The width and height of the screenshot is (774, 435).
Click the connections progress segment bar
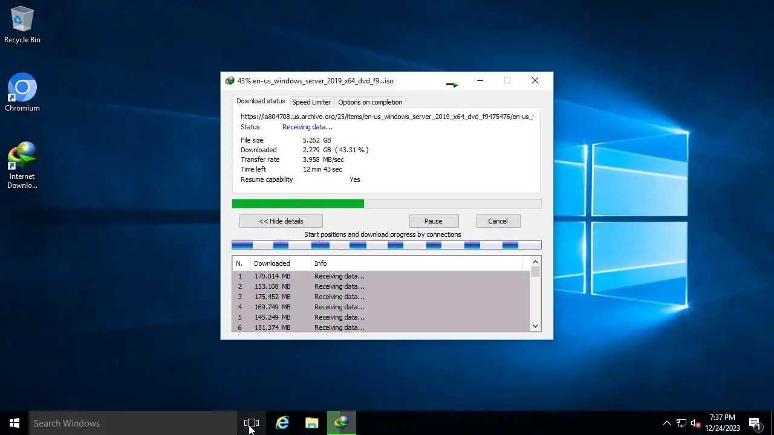coord(386,245)
